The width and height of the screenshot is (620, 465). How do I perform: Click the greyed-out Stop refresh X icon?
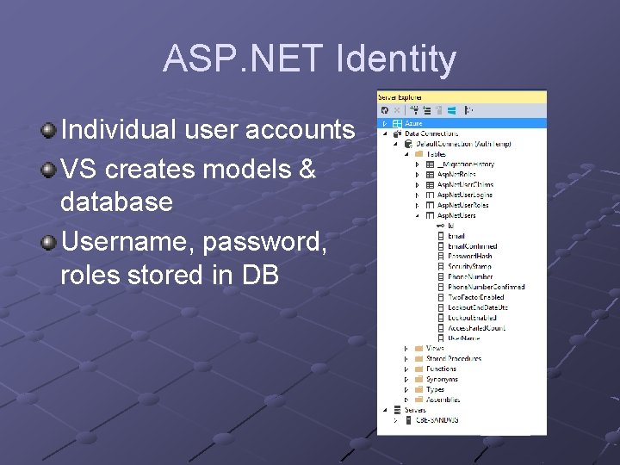tap(397, 110)
